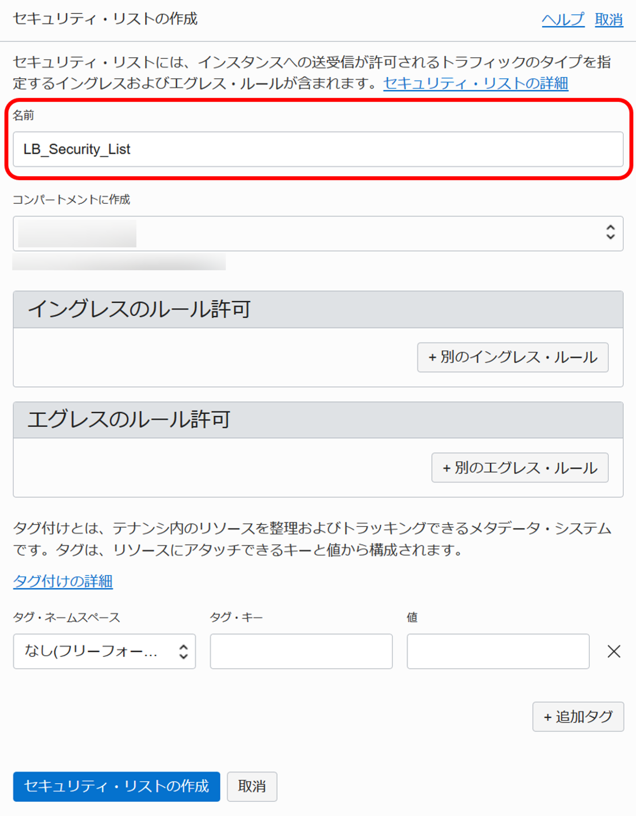Click the タグ・キー input field
Image resolution: width=636 pixels, height=816 pixels.
301,651
